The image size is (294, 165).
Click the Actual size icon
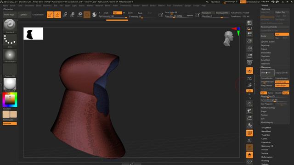(x=249, y=48)
